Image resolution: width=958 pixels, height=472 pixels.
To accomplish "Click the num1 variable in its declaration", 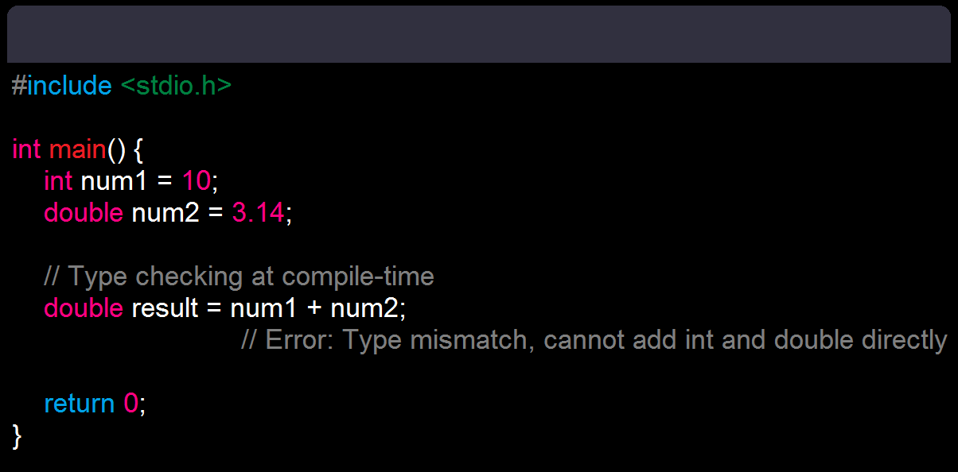I will 115,180.
